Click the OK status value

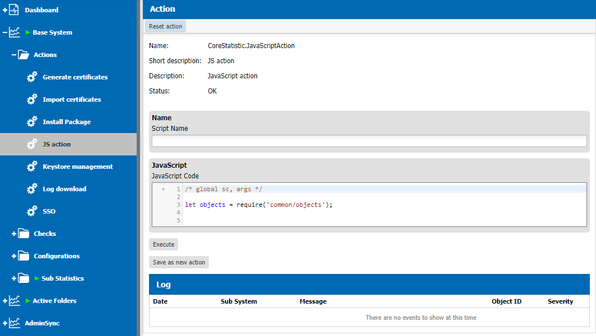(212, 91)
